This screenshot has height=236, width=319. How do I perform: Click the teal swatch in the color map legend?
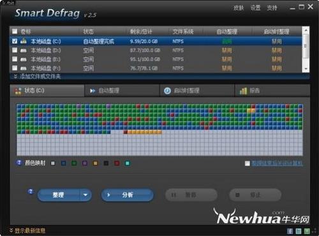coord(127,163)
